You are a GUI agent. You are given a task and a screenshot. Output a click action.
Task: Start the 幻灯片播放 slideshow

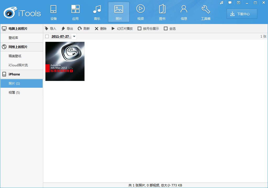click(122, 28)
